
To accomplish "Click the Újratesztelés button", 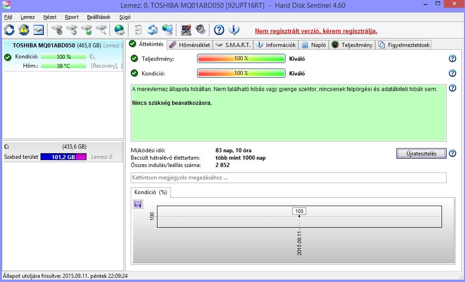I will pos(421,154).
